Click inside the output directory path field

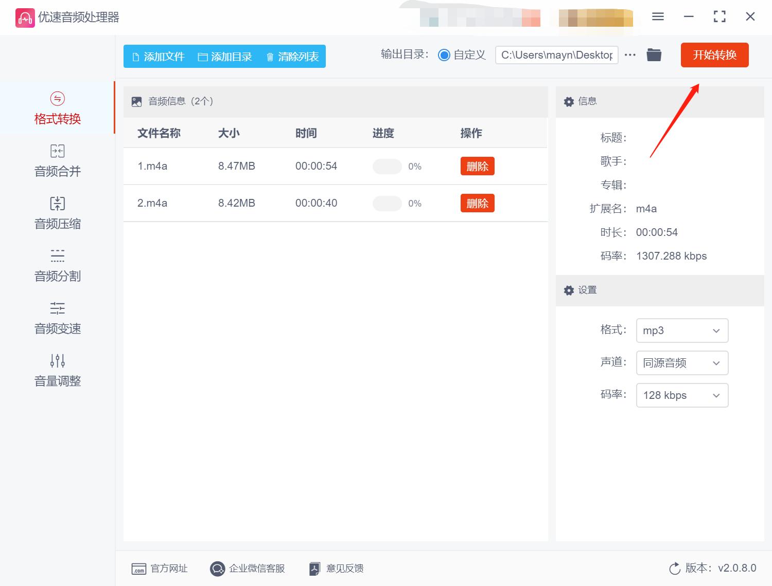coord(556,54)
